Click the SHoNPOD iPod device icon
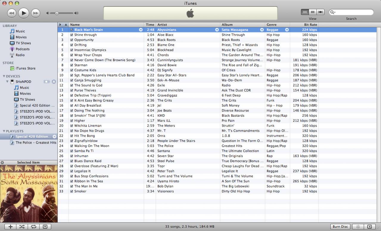 click(x=12, y=82)
